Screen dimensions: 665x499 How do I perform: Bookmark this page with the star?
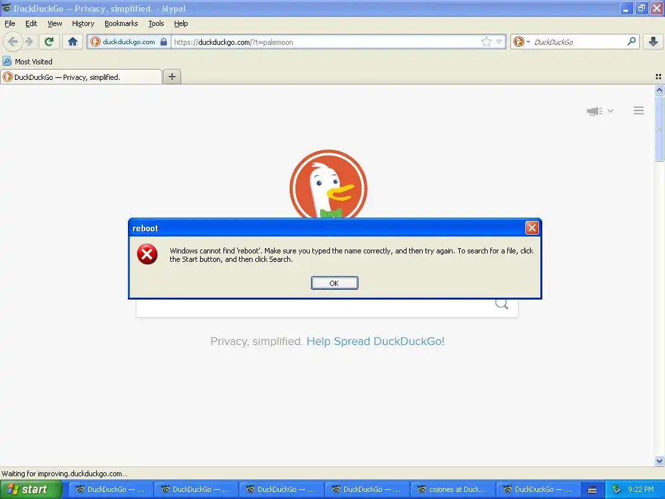(486, 42)
